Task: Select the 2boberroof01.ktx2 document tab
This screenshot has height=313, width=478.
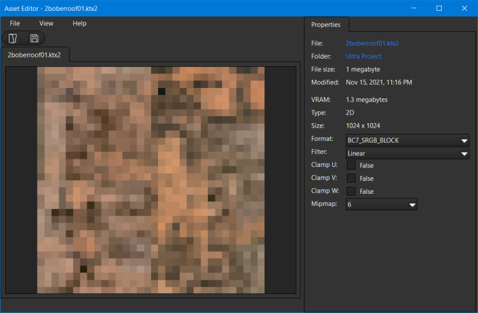Action: [x=34, y=55]
